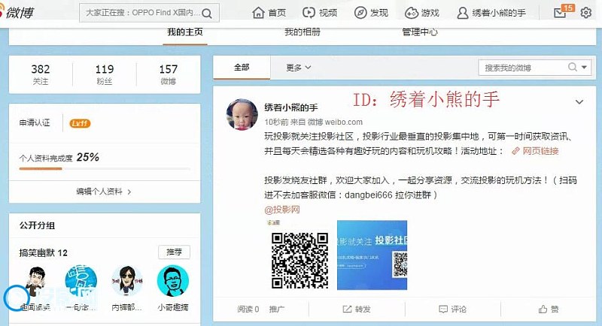602x326 pixels.
Task: Click 转发 repost button
Action: point(357,309)
